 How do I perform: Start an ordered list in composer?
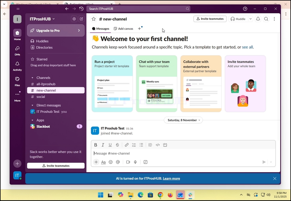pos(134,145)
